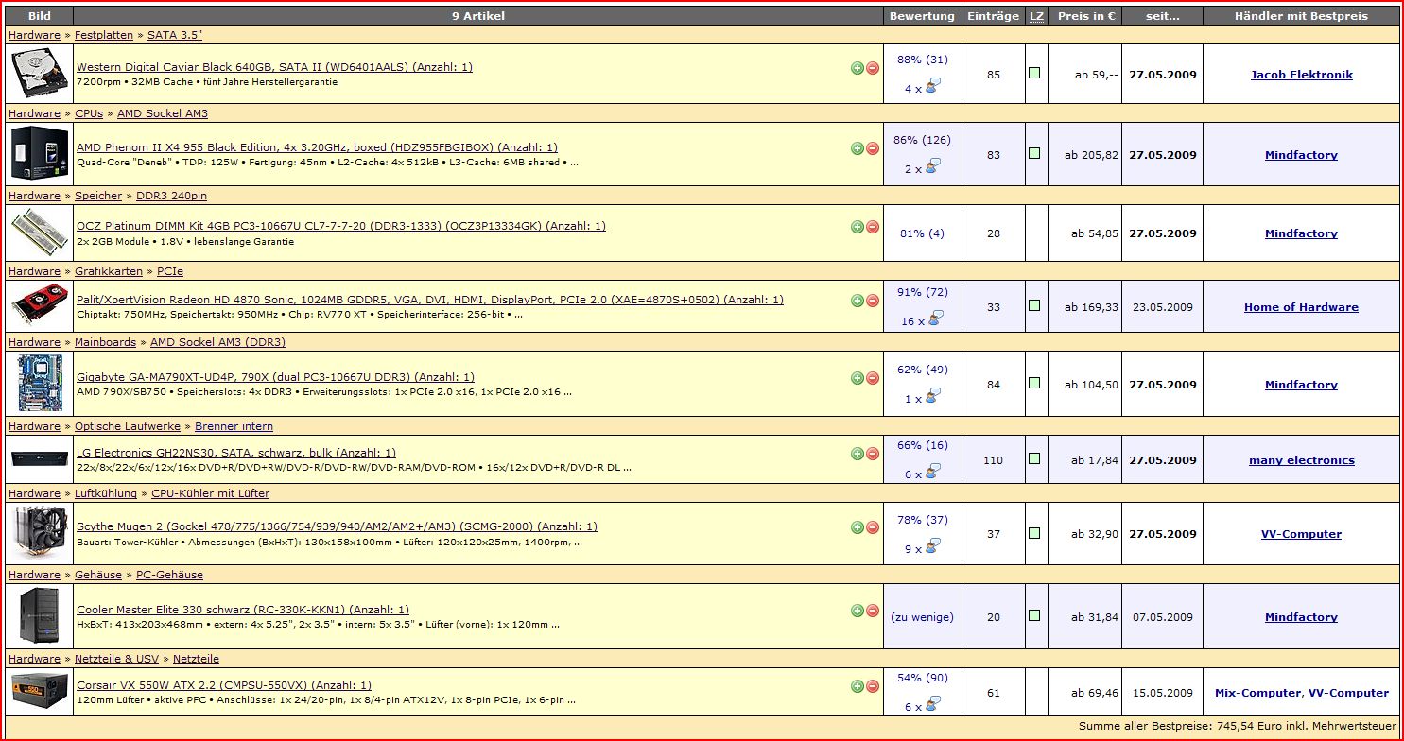This screenshot has width=1404, height=741.
Task: Decrease quantity of Western Digital Caviar Black
Action: [872, 68]
